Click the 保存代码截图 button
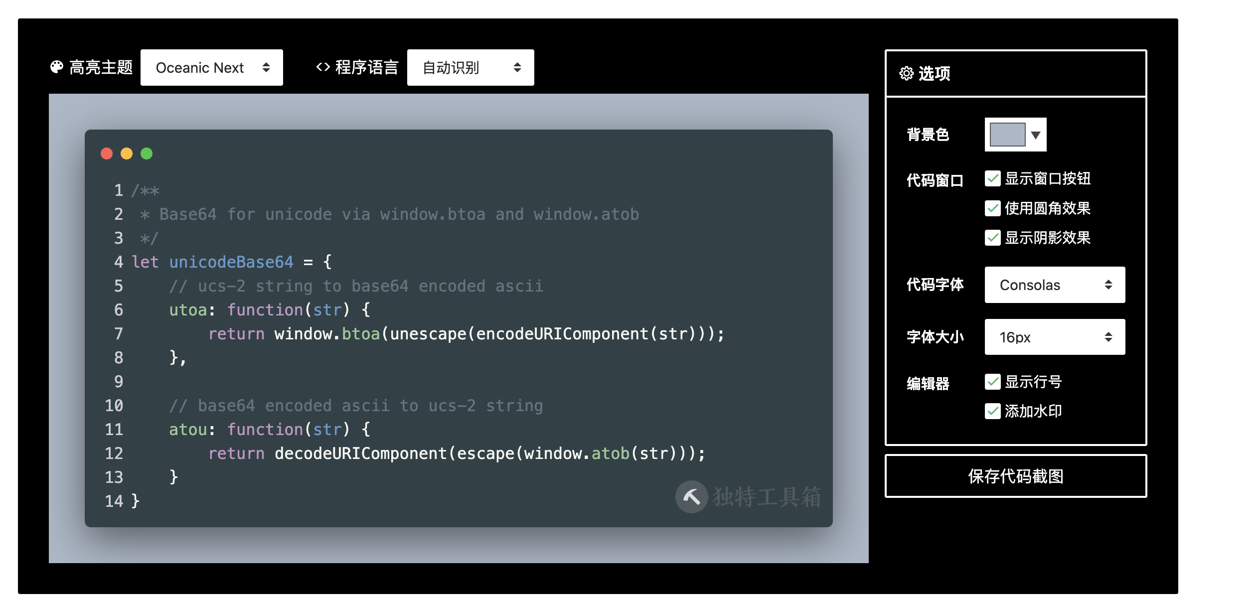This screenshot has width=1260, height=604. (x=1015, y=476)
